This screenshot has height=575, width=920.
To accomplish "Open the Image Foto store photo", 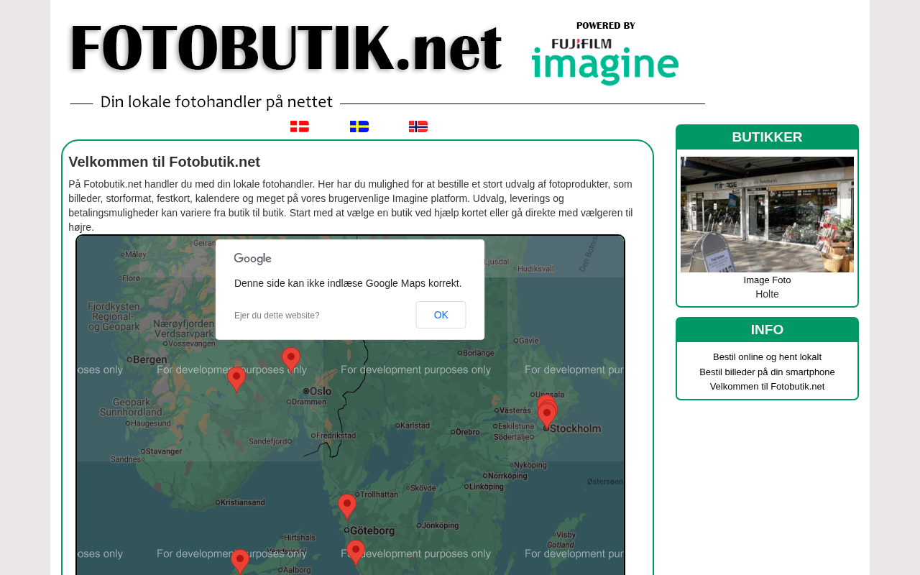I will pos(767,214).
